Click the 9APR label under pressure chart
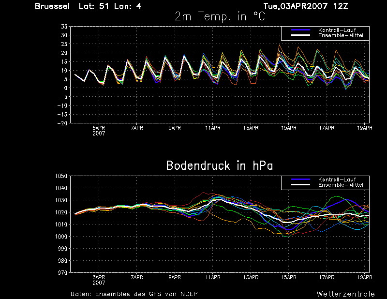The width and height of the screenshot is (387, 299). 175,277
